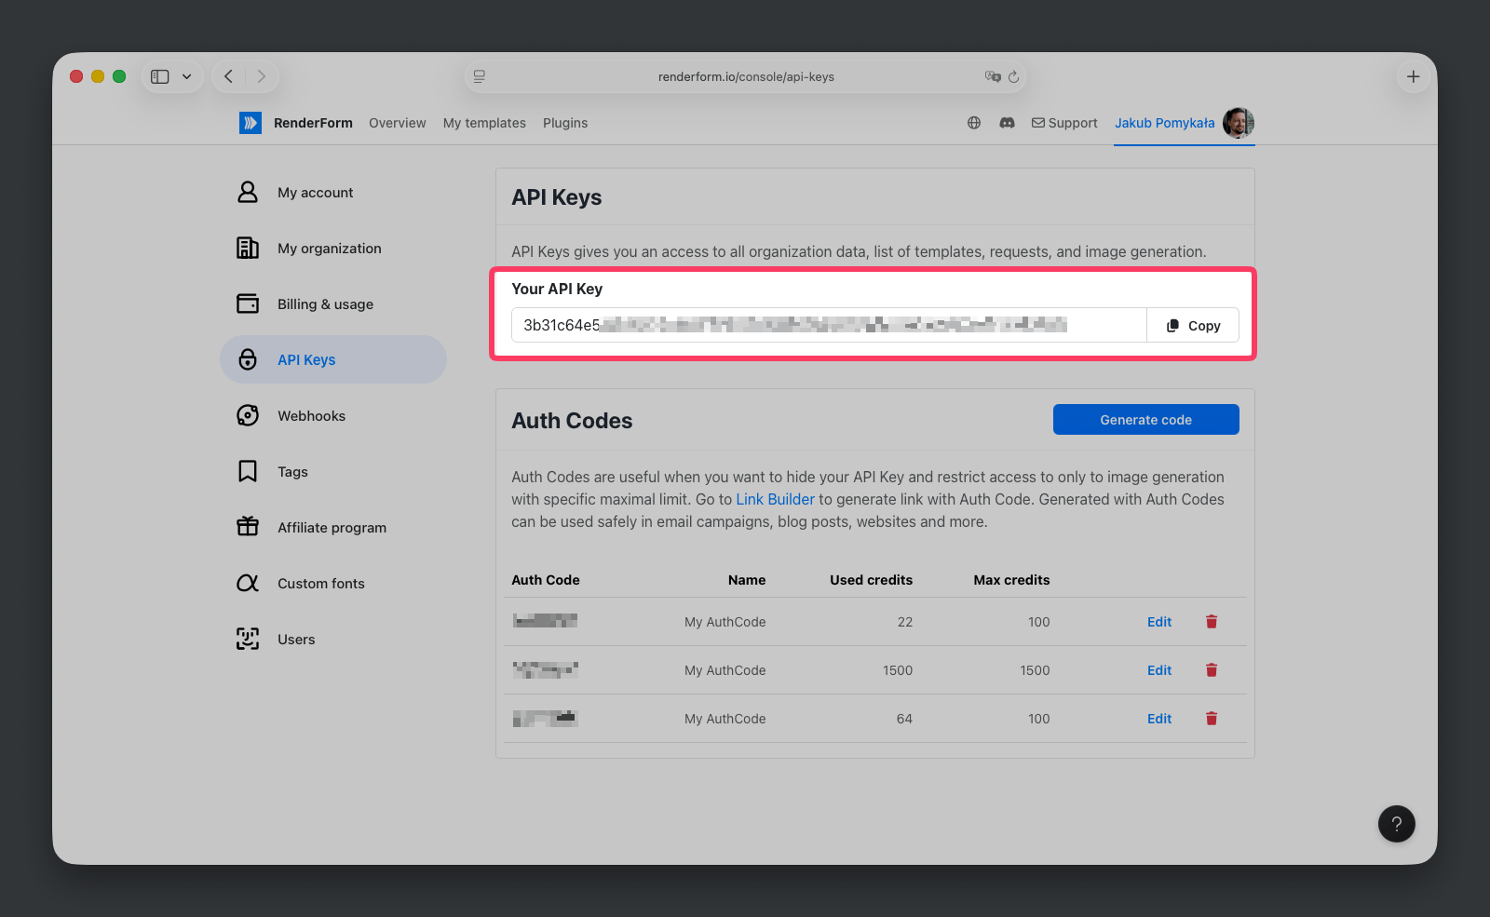Reload the page with the refresh icon
1490x917 pixels.
coord(1013,76)
